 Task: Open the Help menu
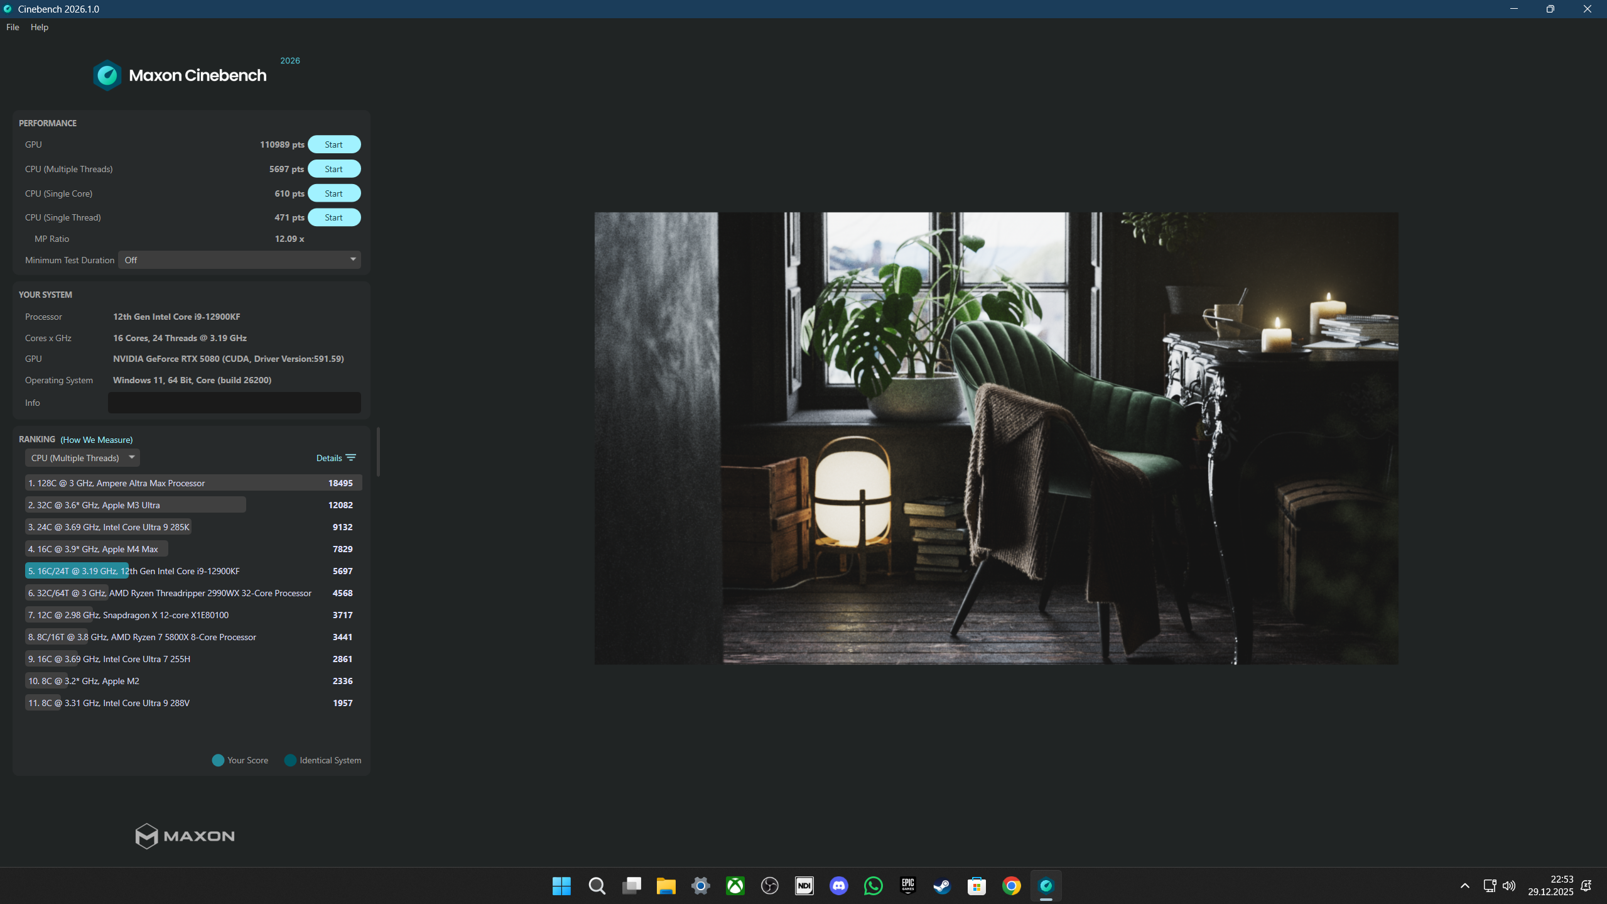click(39, 27)
